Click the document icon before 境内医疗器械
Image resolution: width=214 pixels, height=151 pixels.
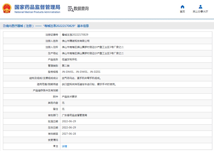pos(4,26)
